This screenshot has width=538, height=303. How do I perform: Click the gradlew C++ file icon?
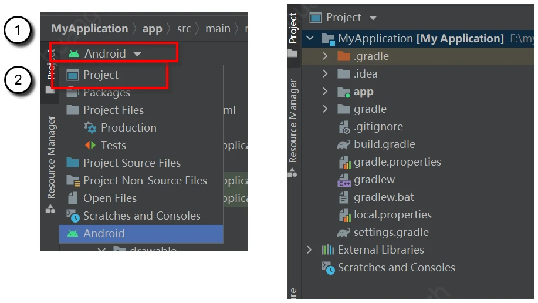coord(344,180)
